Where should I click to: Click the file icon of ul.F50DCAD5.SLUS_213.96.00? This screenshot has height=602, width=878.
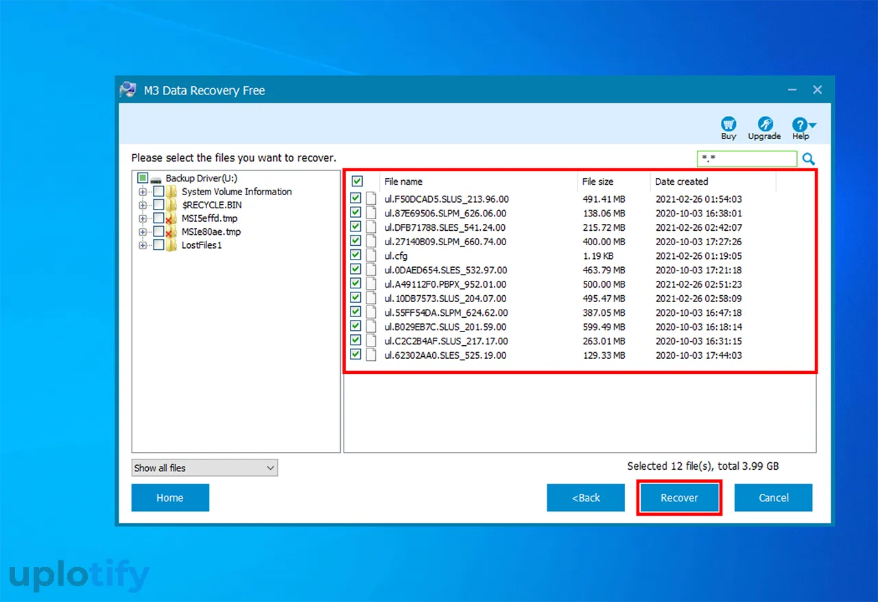coord(371,199)
